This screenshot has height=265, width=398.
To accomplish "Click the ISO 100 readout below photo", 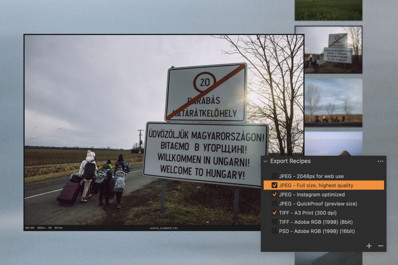I will coord(30,228).
